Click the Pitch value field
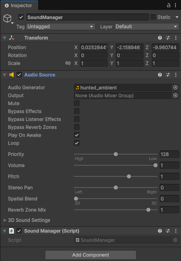Screen dimensions: 181x261 tap(169, 176)
